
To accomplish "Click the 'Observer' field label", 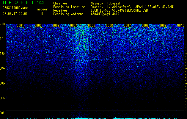I will [x=60, y=3].
